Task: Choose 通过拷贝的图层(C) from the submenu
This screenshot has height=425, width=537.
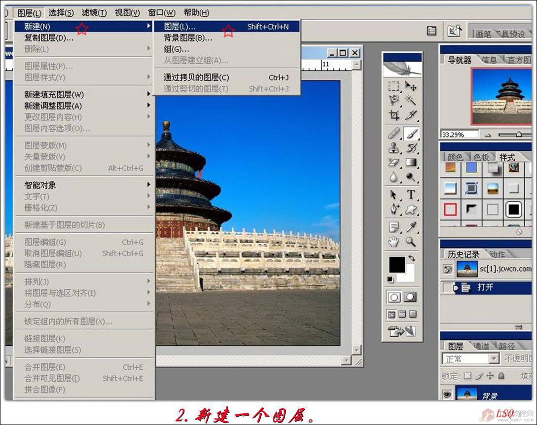Action: click(x=227, y=77)
